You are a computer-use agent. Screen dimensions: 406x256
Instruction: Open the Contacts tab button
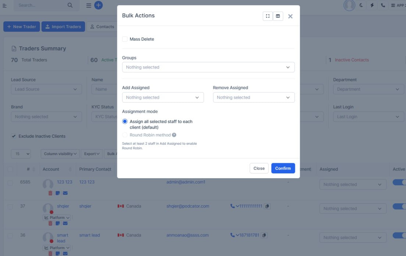pos(102,27)
